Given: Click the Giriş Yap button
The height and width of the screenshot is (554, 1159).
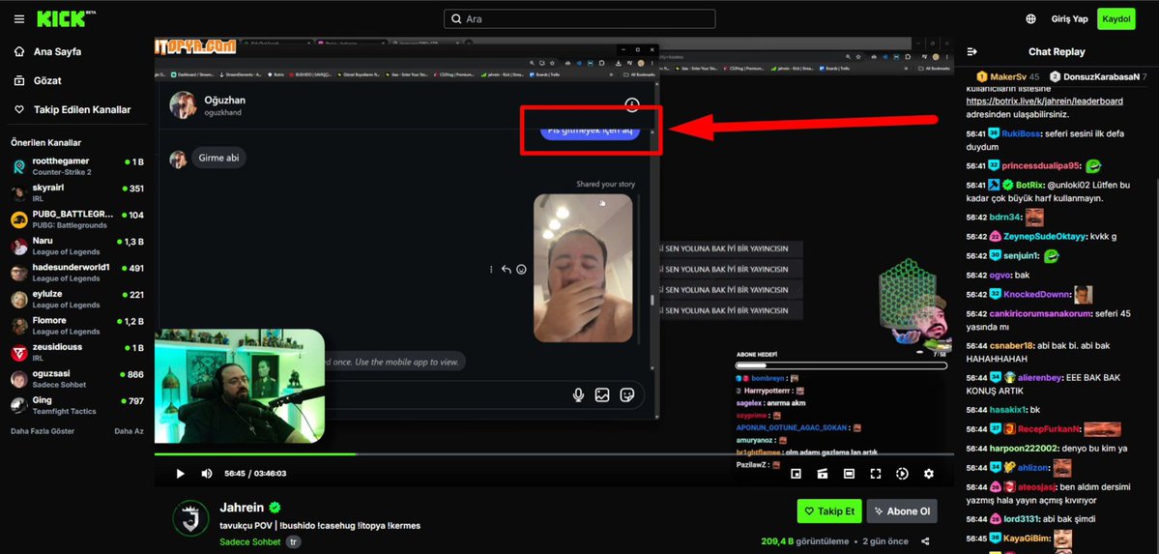Looking at the screenshot, I should click(1069, 19).
